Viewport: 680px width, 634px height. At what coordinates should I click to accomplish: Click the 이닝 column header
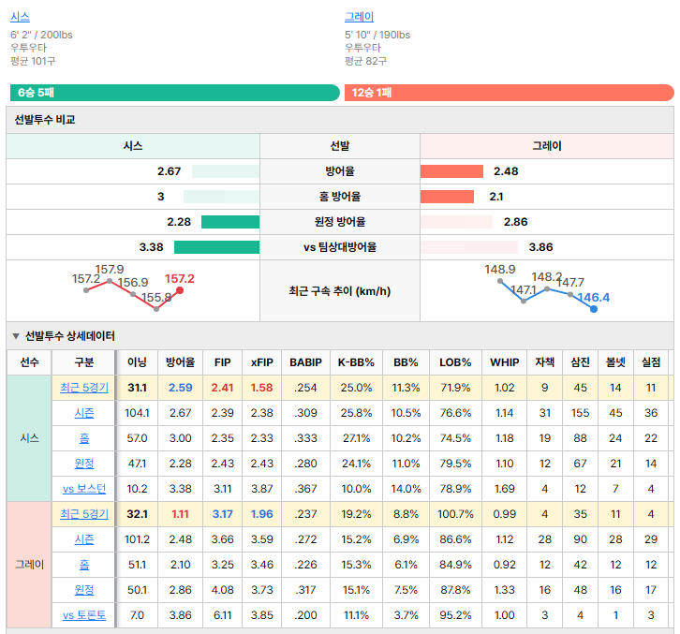pyautogui.click(x=137, y=362)
